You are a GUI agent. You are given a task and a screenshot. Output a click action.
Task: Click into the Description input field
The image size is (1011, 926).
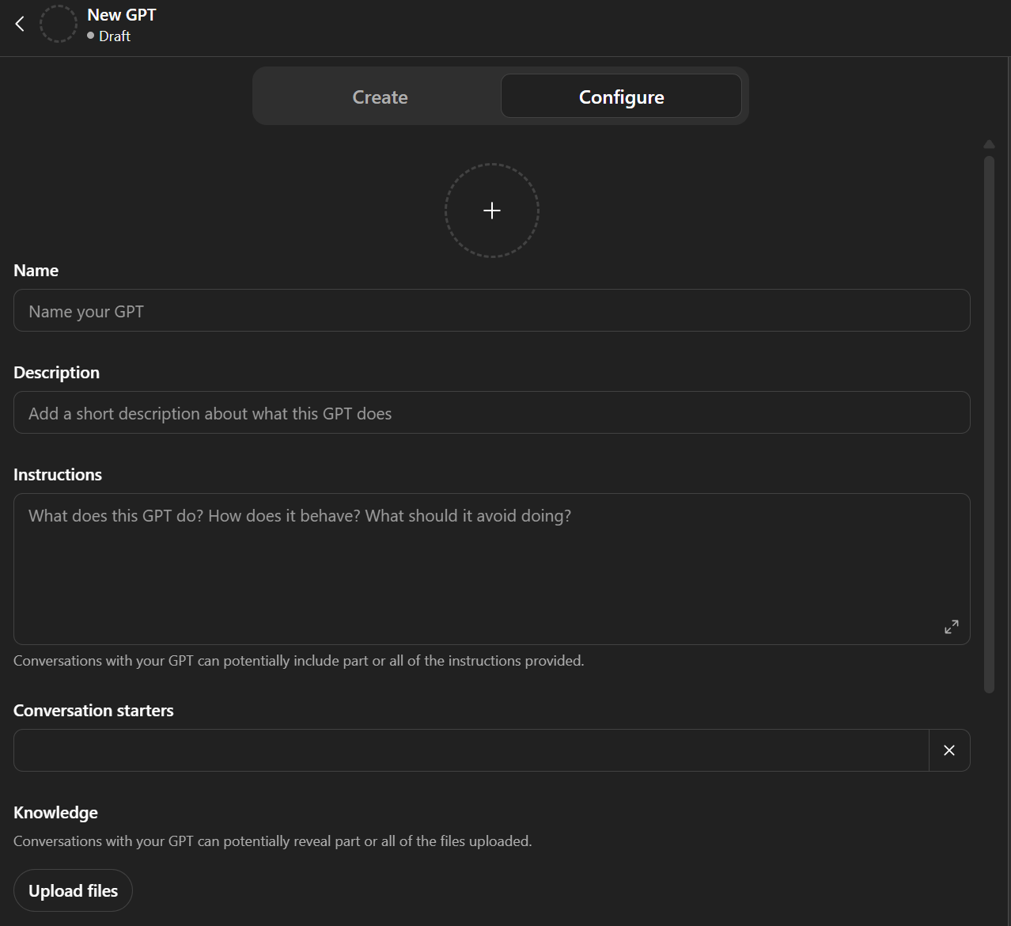(x=492, y=412)
